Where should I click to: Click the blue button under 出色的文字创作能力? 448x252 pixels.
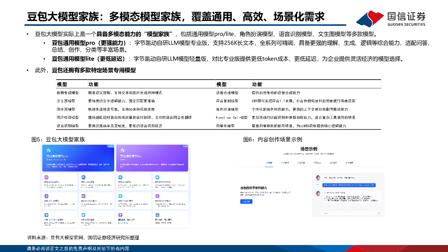coord(246,201)
